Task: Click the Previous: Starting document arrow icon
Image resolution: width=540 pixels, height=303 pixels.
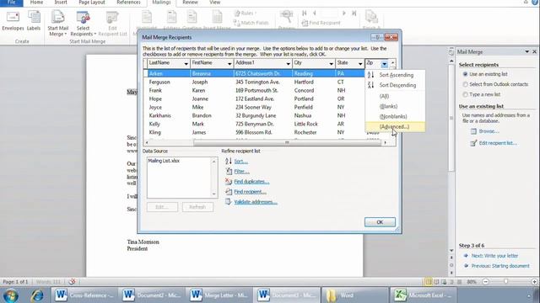Action: (x=466, y=266)
